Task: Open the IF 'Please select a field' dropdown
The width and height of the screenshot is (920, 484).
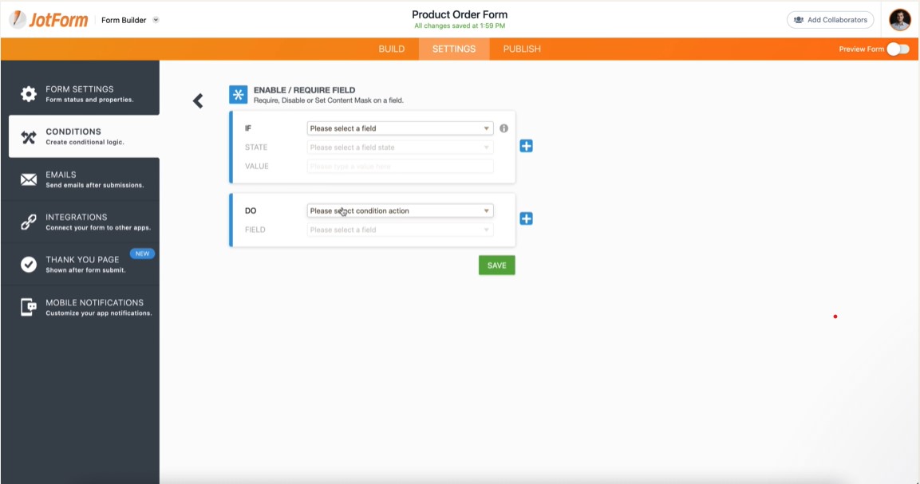Action: tap(400, 128)
